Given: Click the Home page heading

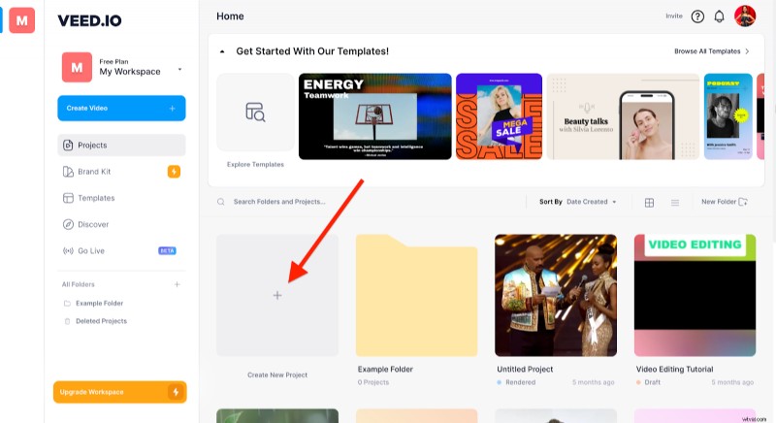Looking at the screenshot, I should click(x=230, y=16).
